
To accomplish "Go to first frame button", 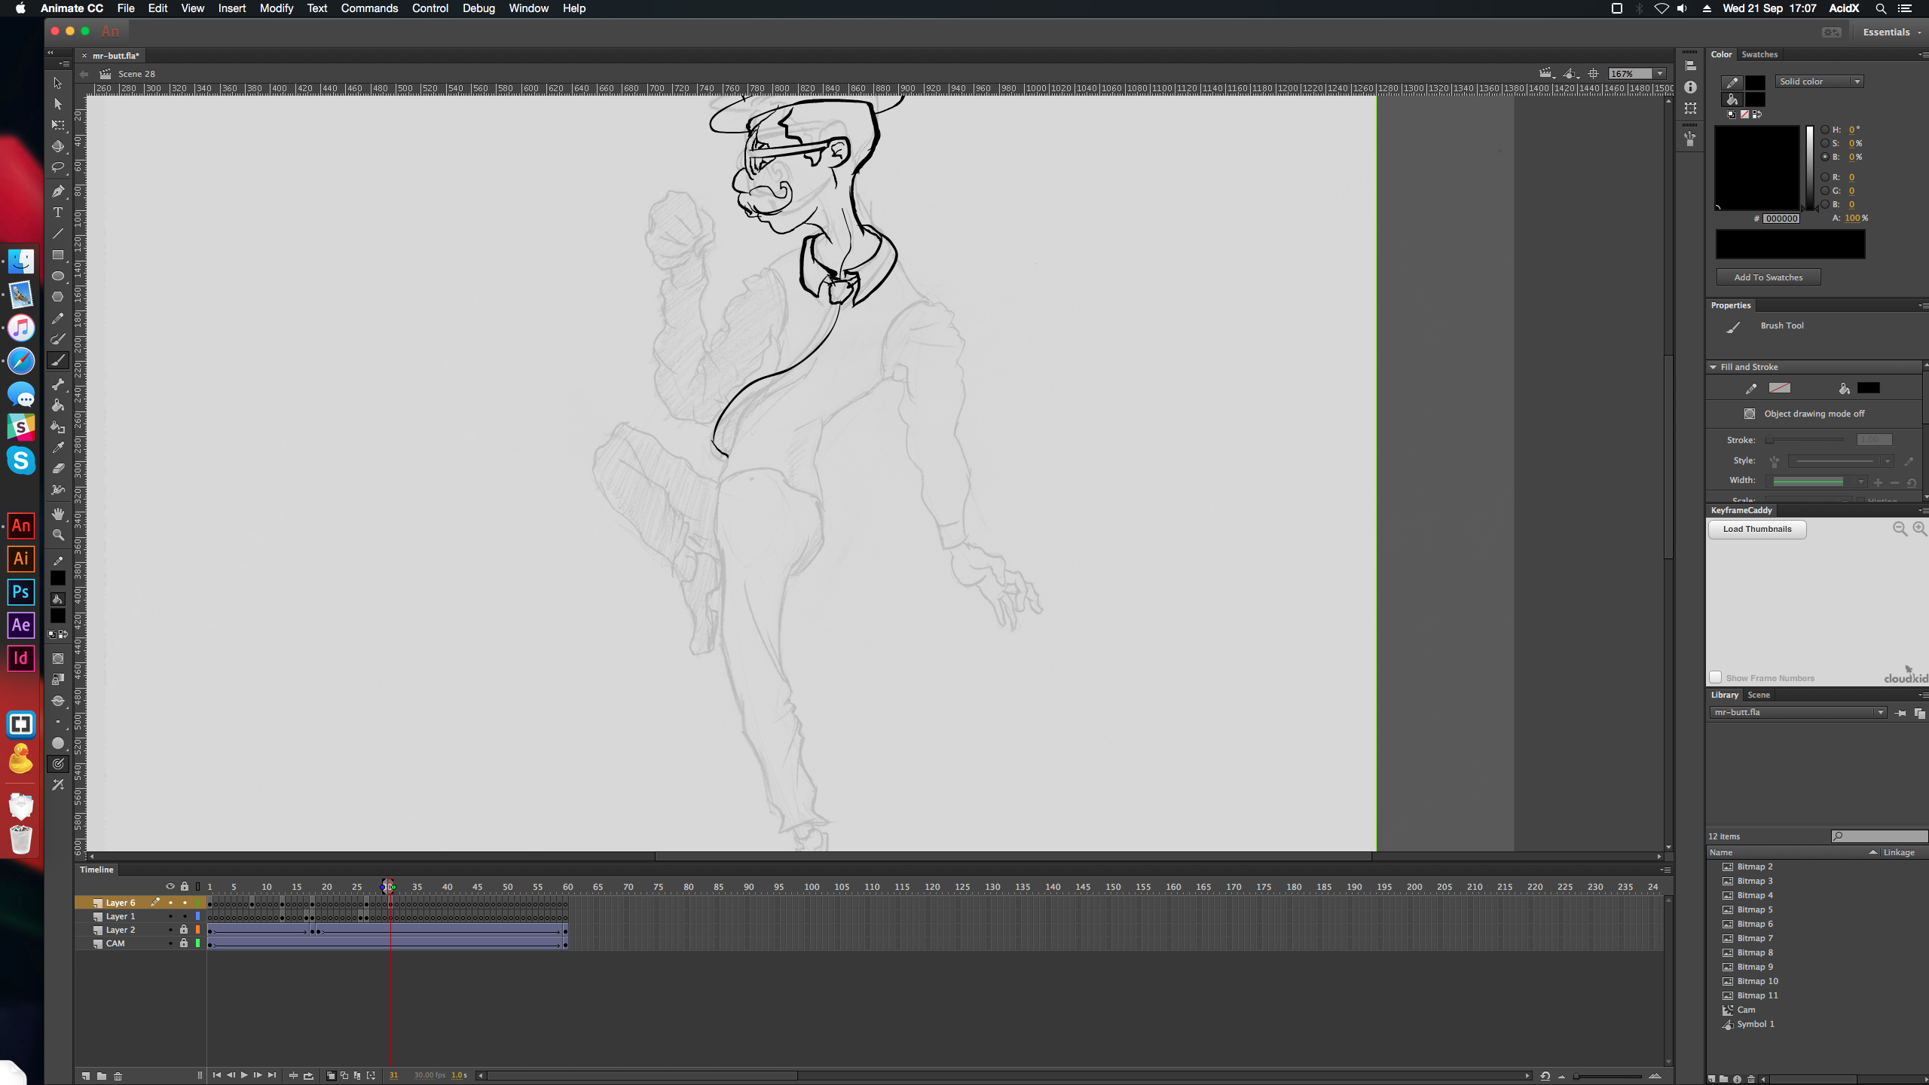I will [217, 1075].
